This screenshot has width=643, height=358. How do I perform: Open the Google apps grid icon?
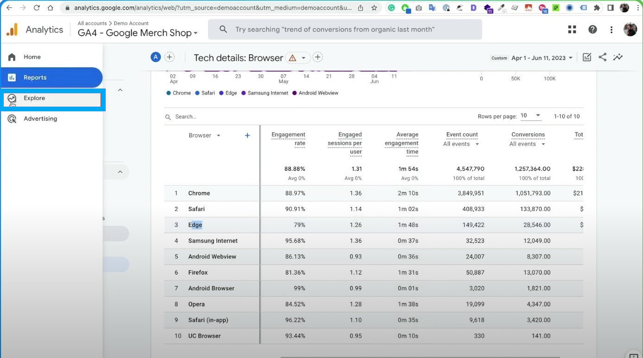click(572, 30)
